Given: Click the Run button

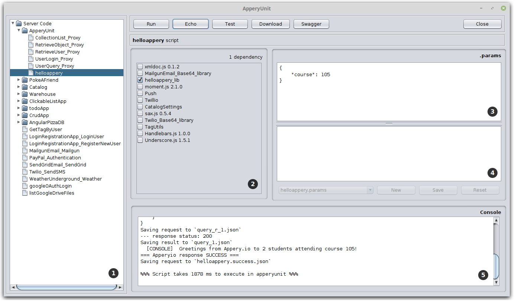Looking at the screenshot, I should 151,24.
